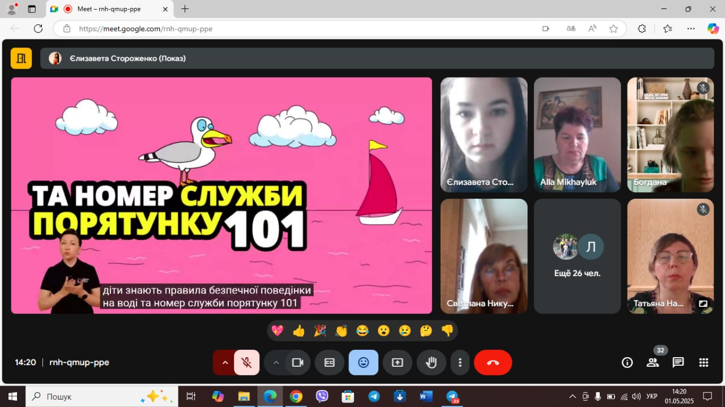The height and width of the screenshot is (407, 725).
Task: Click the rnh-qmup-ppe meeting code
Action: [79, 362]
